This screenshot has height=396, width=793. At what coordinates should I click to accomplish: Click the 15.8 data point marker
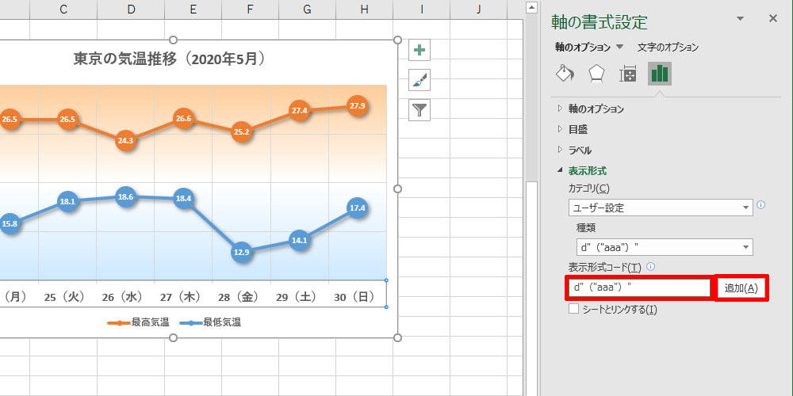[10, 224]
